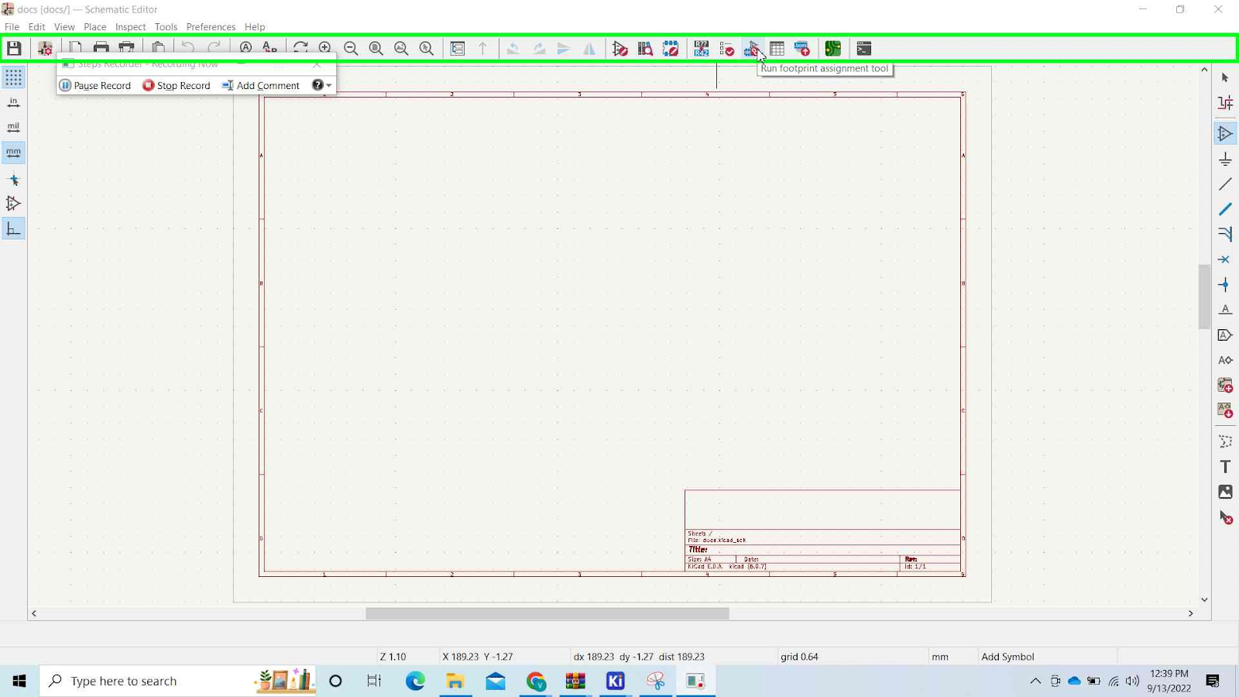Screen dimensions: 1239x697
Task: Click Zoom to Objects icon
Action: [x=401, y=49]
